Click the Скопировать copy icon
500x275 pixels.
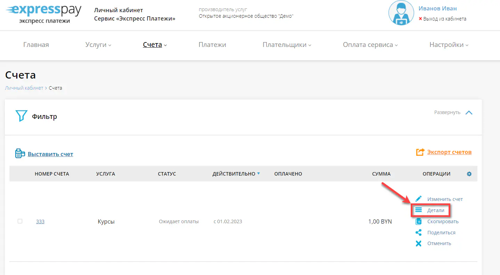pyautogui.click(x=419, y=221)
